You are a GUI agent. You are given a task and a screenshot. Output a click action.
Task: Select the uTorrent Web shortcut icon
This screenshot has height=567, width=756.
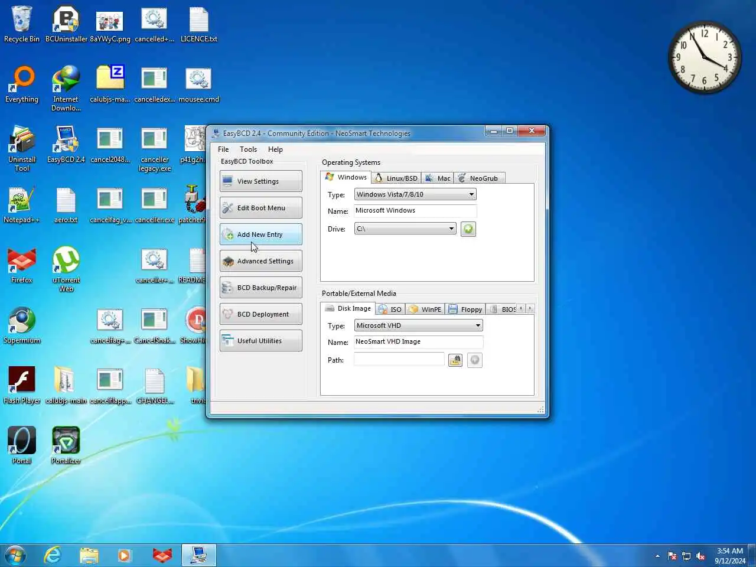(x=66, y=269)
